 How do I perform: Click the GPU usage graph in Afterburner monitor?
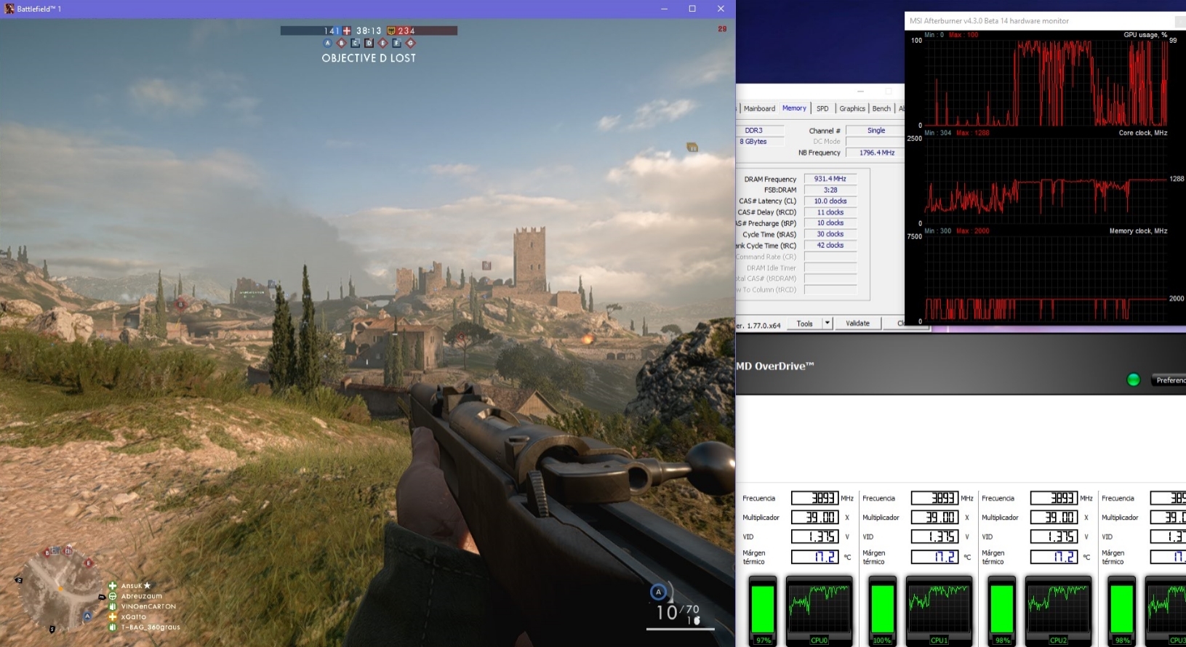point(1046,82)
